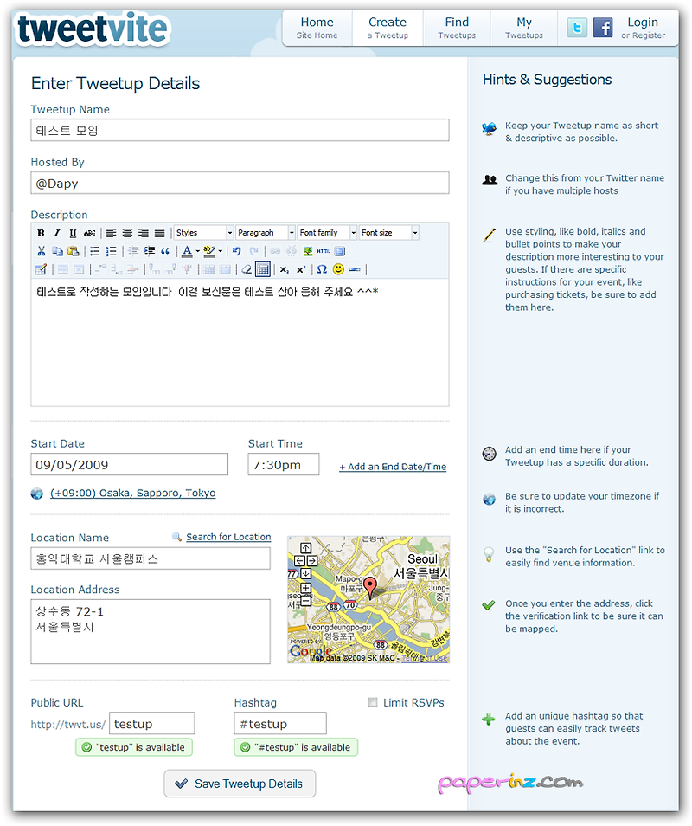Zoom in on the map

tap(305, 588)
